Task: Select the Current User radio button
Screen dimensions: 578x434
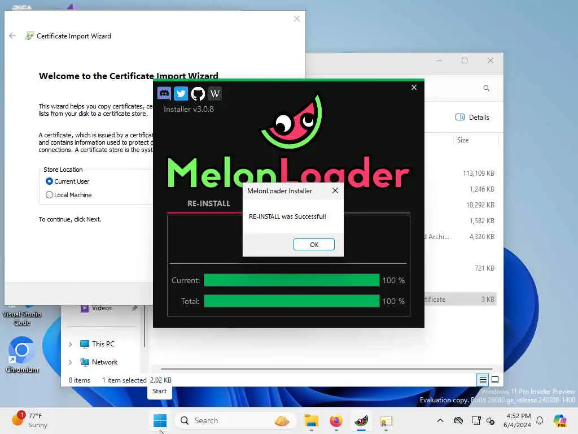Action: (49, 181)
